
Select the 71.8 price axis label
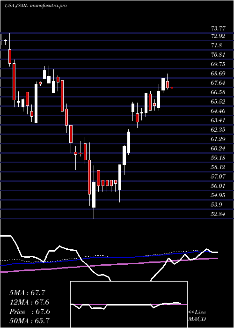pyautogui.click(x=216, y=45)
